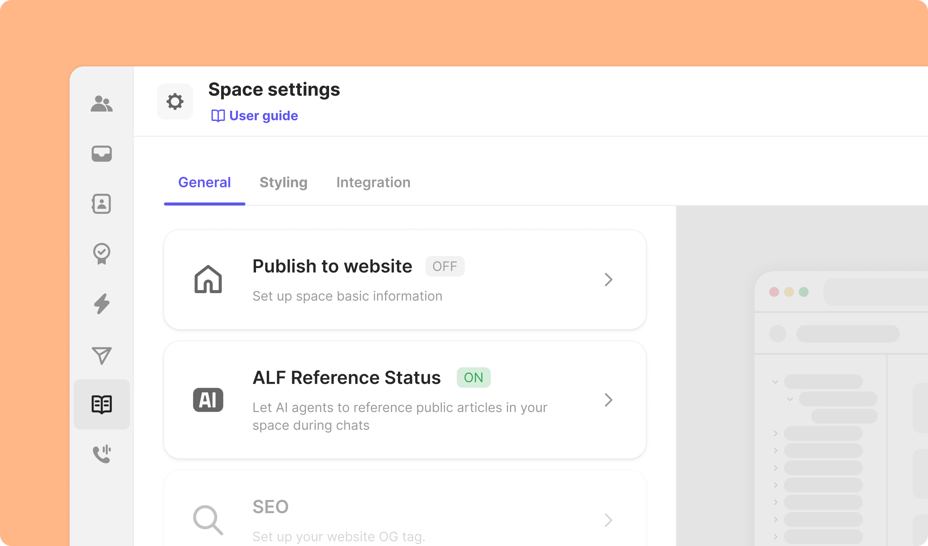This screenshot has height=546, width=928.
Task: Click the award badge checkmark sidebar icon
Action: coord(102,254)
